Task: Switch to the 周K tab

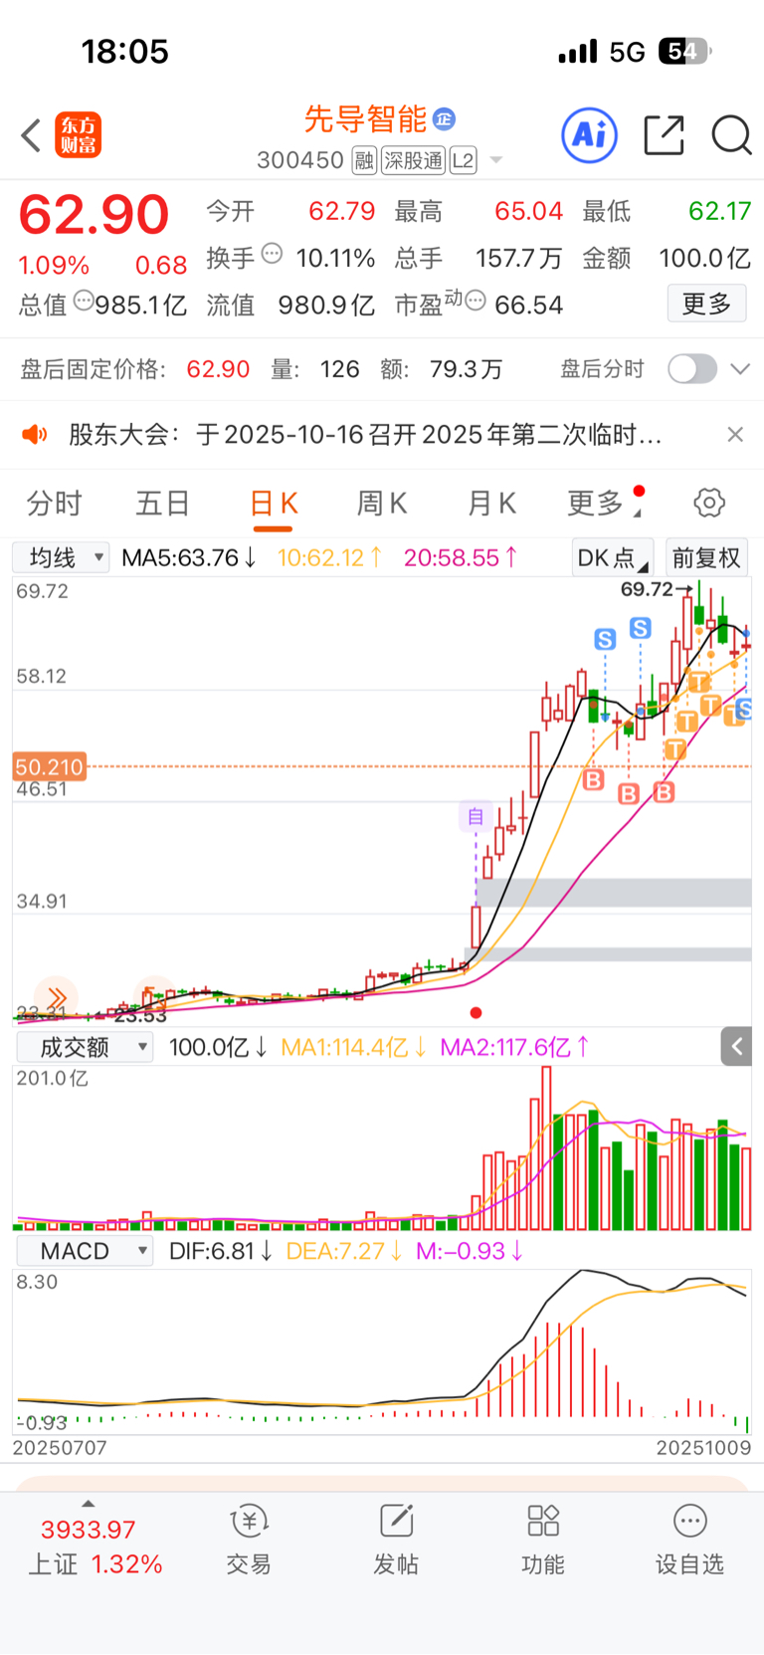Action: tap(382, 503)
